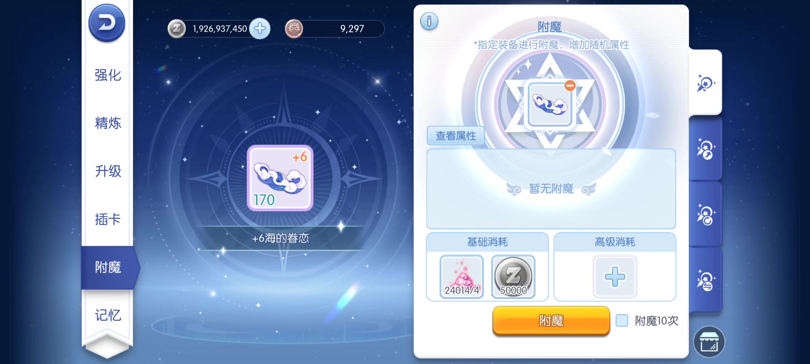Select the fourth enchant mode side icon
This screenshot has width=810, height=364.
pyautogui.click(x=705, y=281)
